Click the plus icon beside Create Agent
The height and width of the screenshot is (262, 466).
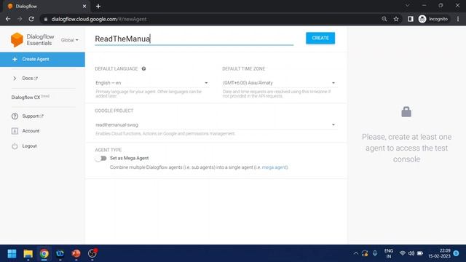pos(15,59)
